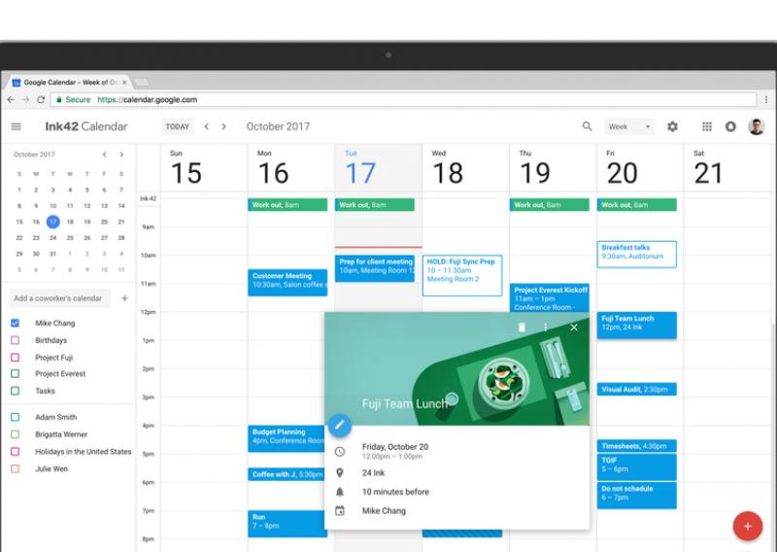Click the clock icon in event details
The width and height of the screenshot is (777, 552).
339,451
